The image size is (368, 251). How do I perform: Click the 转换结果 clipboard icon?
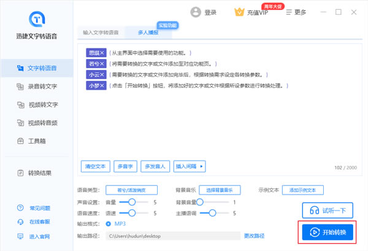pos(20,173)
